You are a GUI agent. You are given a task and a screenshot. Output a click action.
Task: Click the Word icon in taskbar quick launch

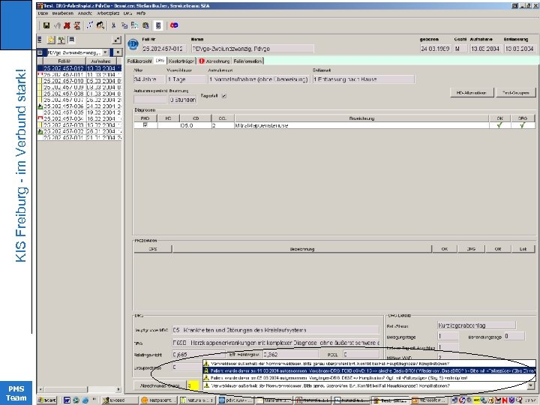click(x=67, y=400)
